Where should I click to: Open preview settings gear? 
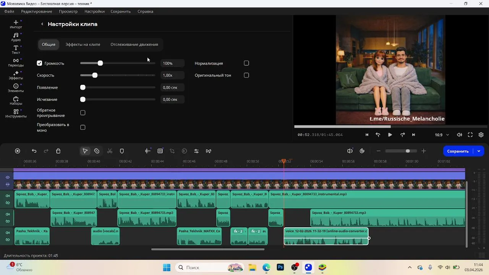coord(481,135)
